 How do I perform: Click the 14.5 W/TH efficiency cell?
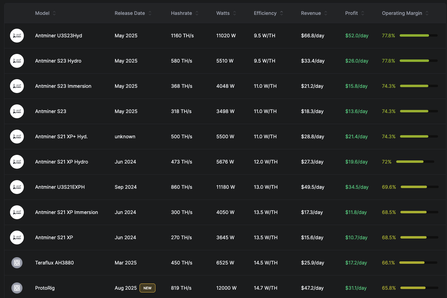tap(266, 263)
